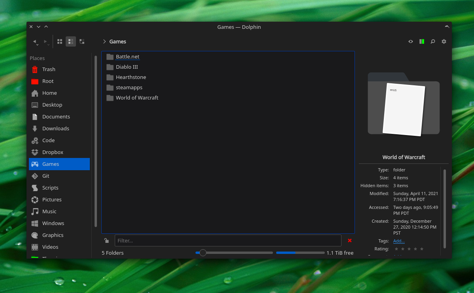Set rating to fifth star
This screenshot has width=474, height=293.
click(422, 249)
